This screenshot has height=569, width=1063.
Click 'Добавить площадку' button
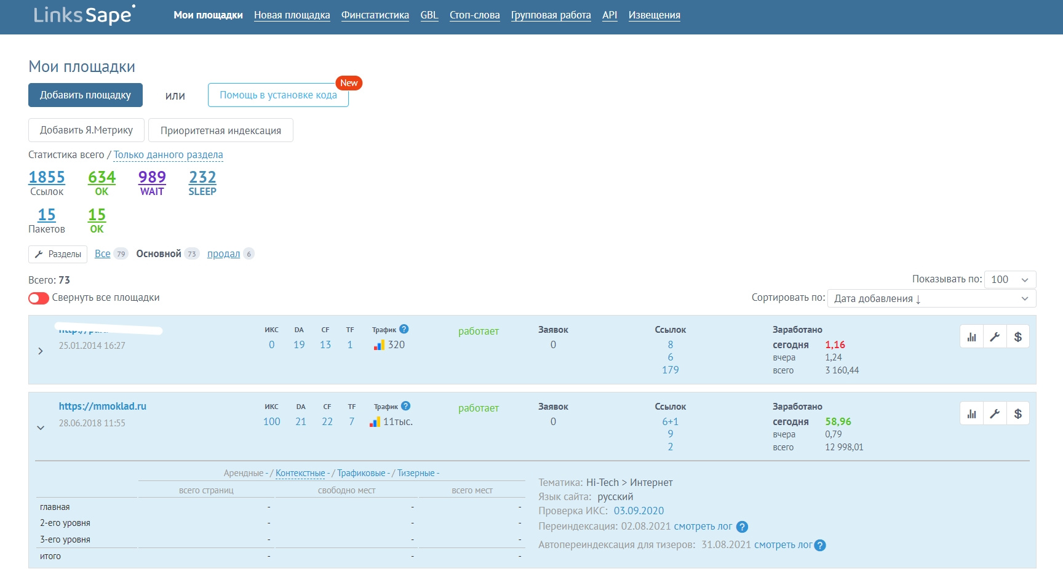(86, 95)
